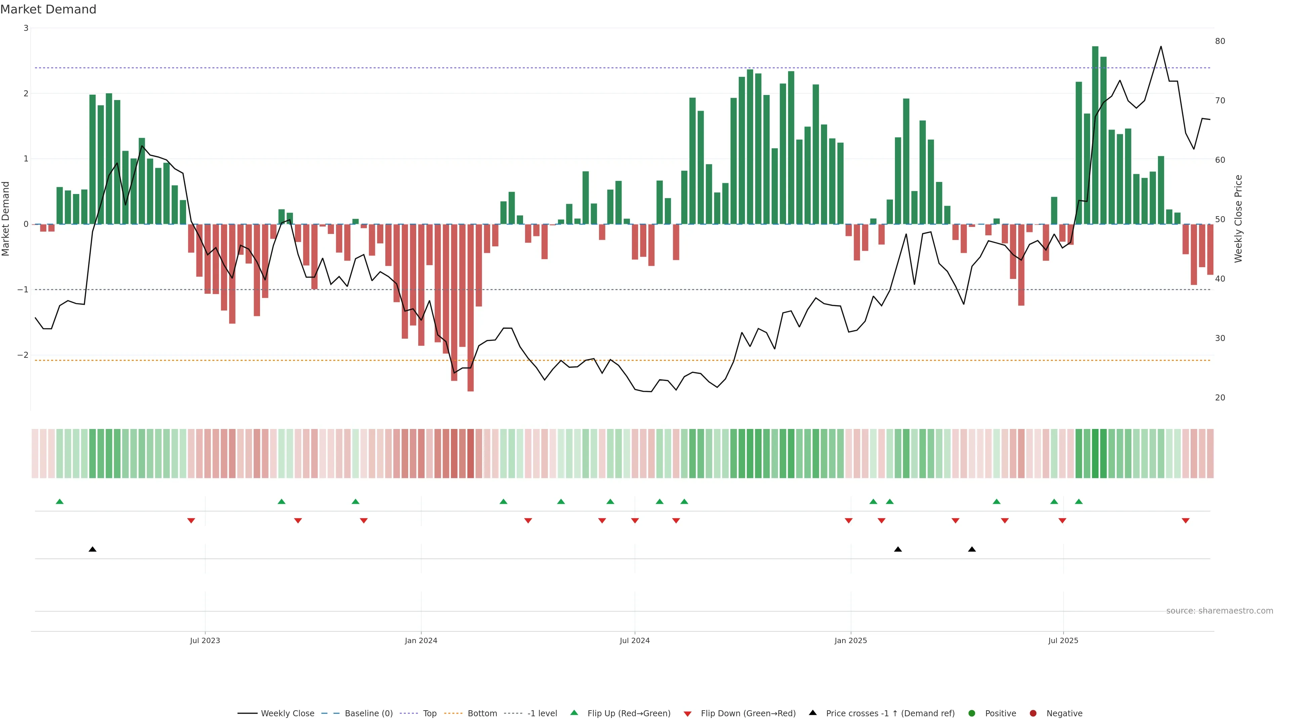Click the green Positive legend dot
Image resolution: width=1290 pixels, height=725 pixels.
tap(972, 713)
